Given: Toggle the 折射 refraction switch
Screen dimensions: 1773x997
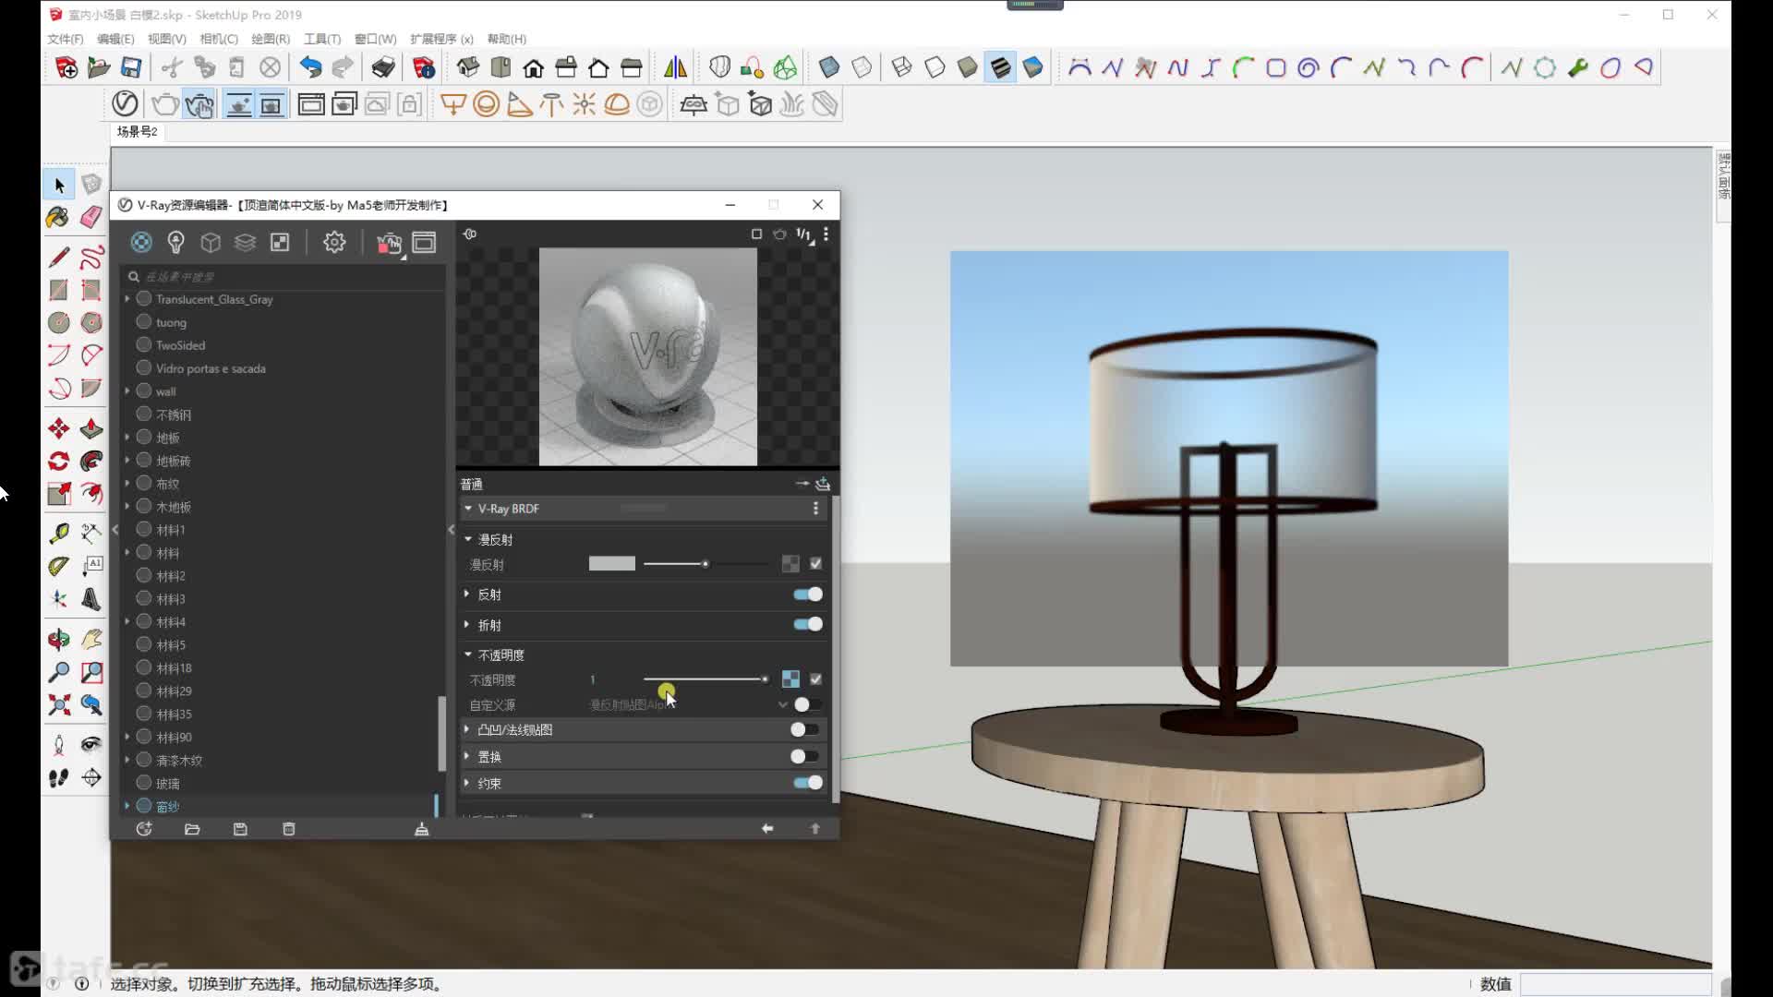Looking at the screenshot, I should tap(808, 625).
